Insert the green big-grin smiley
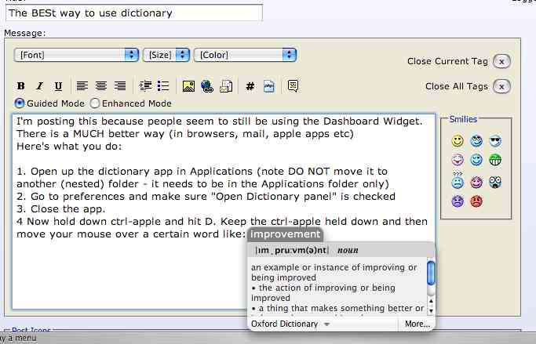 tap(495, 159)
